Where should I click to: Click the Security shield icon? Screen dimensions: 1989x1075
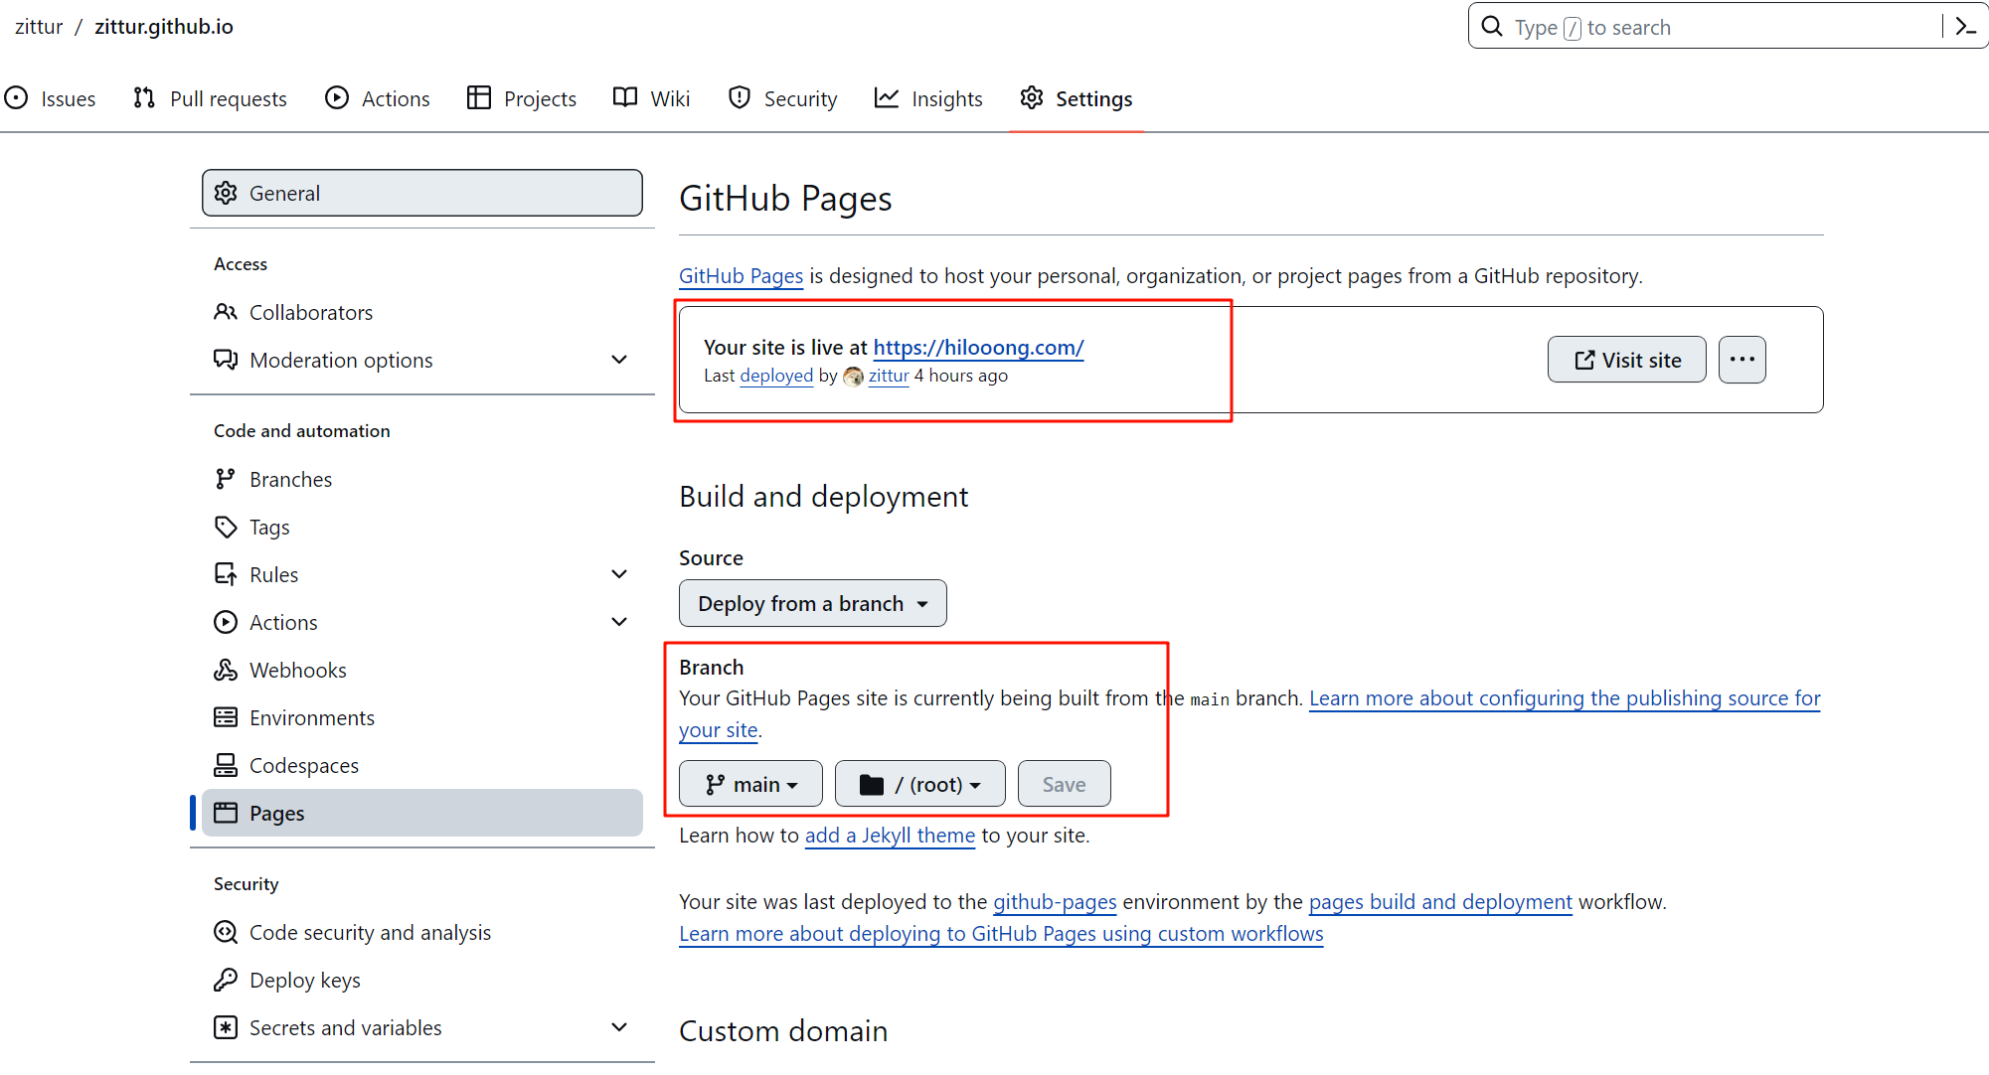pos(739,97)
